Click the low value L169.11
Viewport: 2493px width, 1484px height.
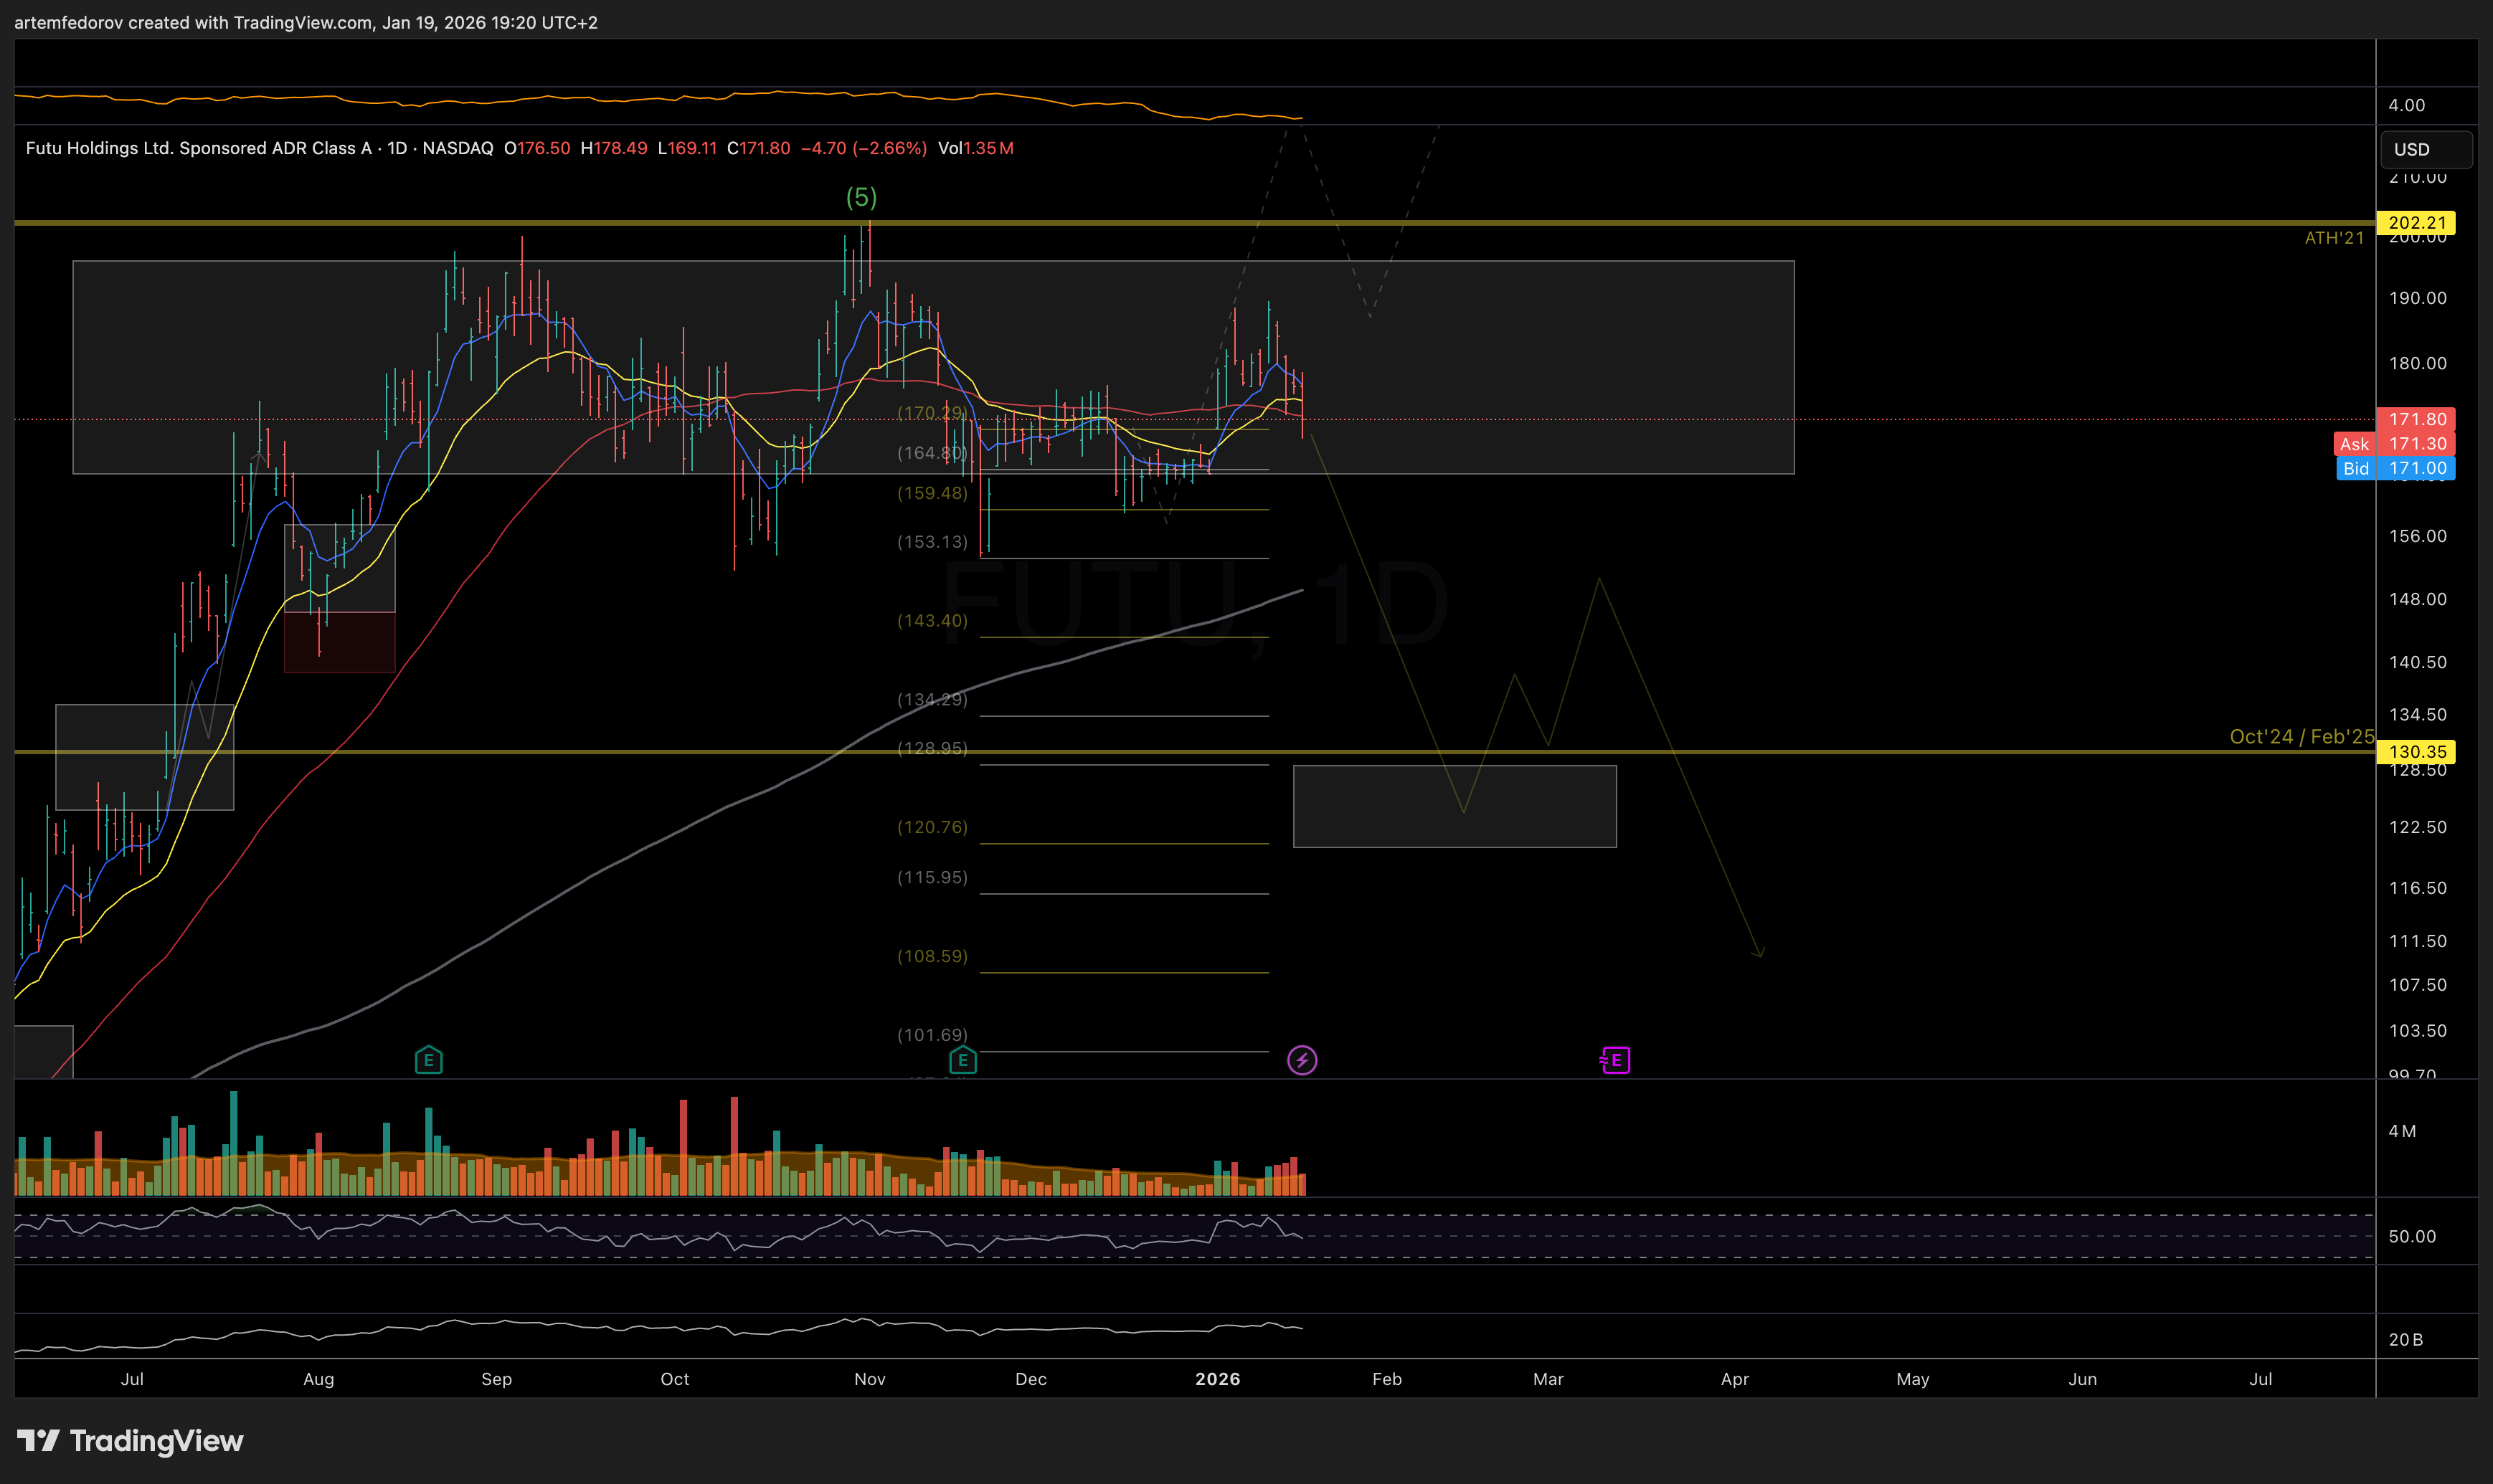pos(687,148)
